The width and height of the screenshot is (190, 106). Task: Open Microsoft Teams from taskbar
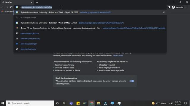[71, 103]
